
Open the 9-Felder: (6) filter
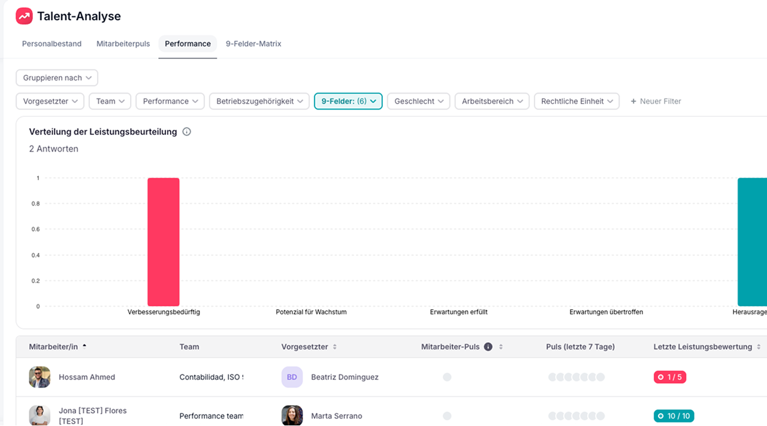348,101
